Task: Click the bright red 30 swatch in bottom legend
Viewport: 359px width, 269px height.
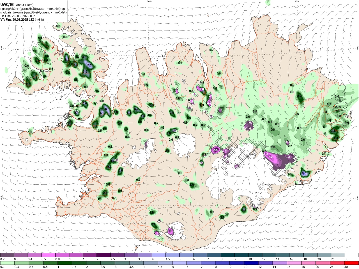Action: (x=351, y=263)
